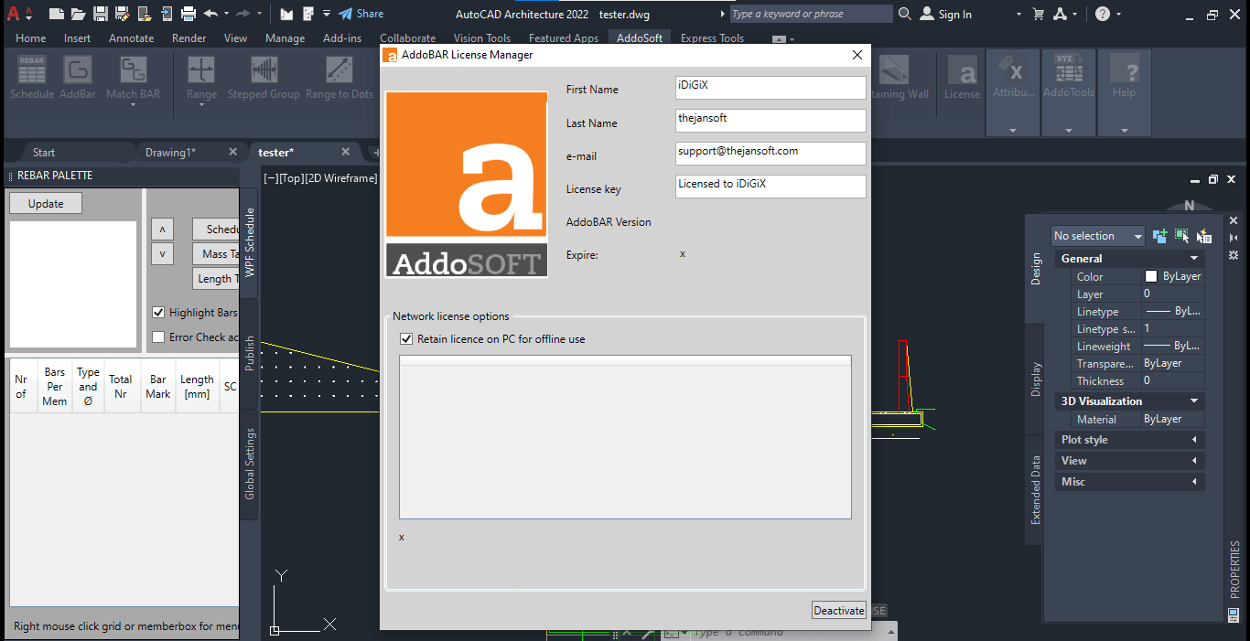
Task: Click the Share paper plane button
Action: [x=361, y=14]
